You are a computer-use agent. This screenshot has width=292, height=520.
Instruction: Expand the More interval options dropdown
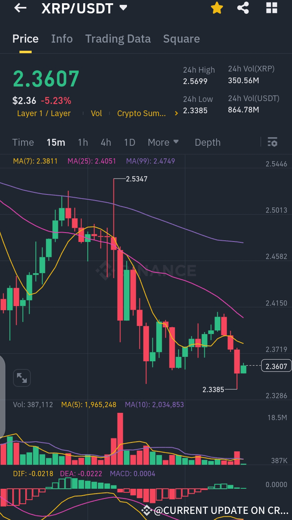(163, 142)
